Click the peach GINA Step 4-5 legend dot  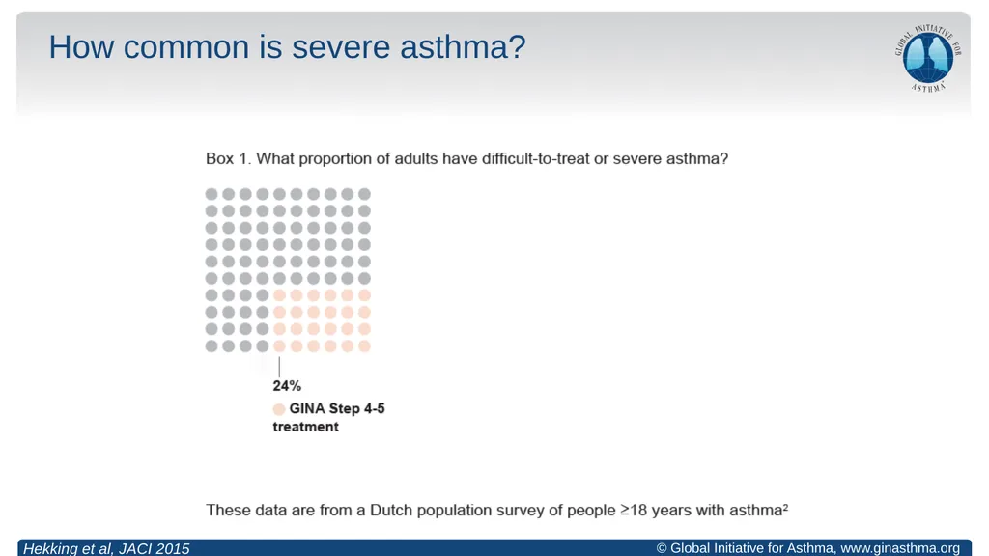point(279,409)
